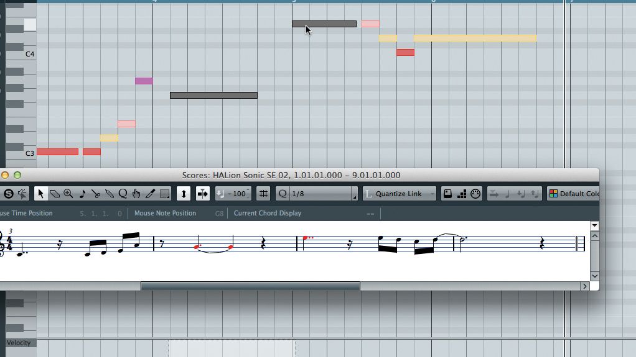The image size is (636, 357).
Task: Select the Insert Note tool
Action: pyautogui.click(x=82, y=194)
